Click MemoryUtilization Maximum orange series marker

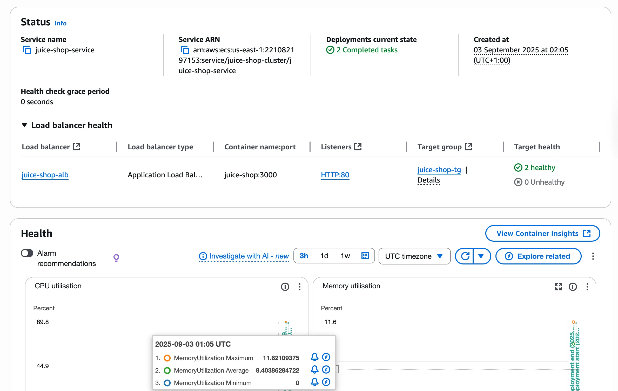pos(167,358)
